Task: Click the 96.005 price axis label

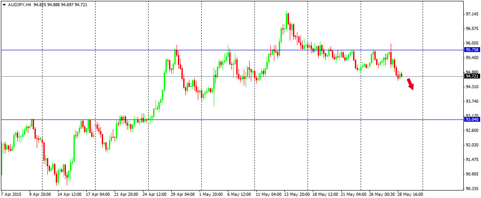Action: click(x=472, y=43)
